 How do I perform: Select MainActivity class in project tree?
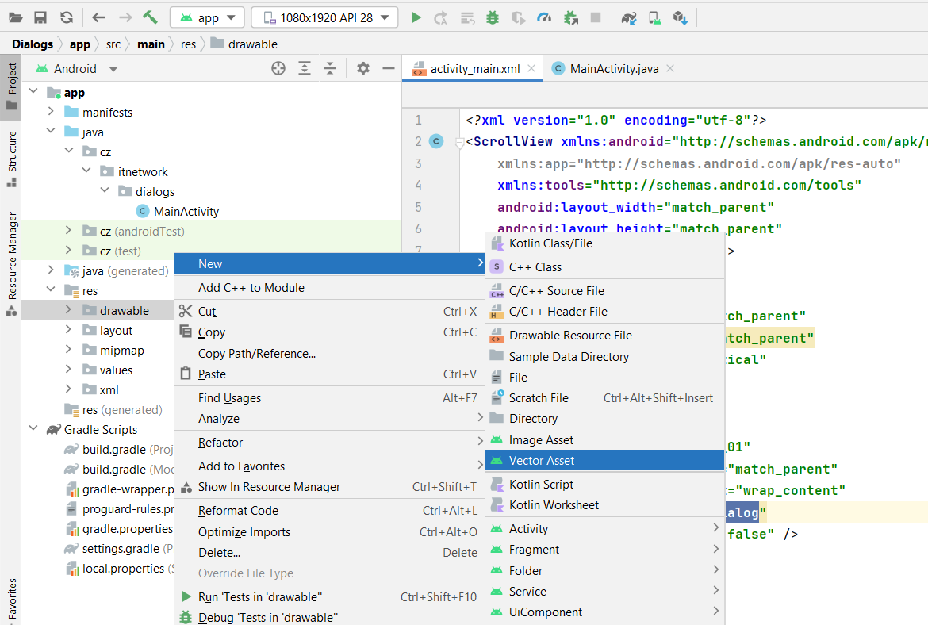tap(186, 212)
